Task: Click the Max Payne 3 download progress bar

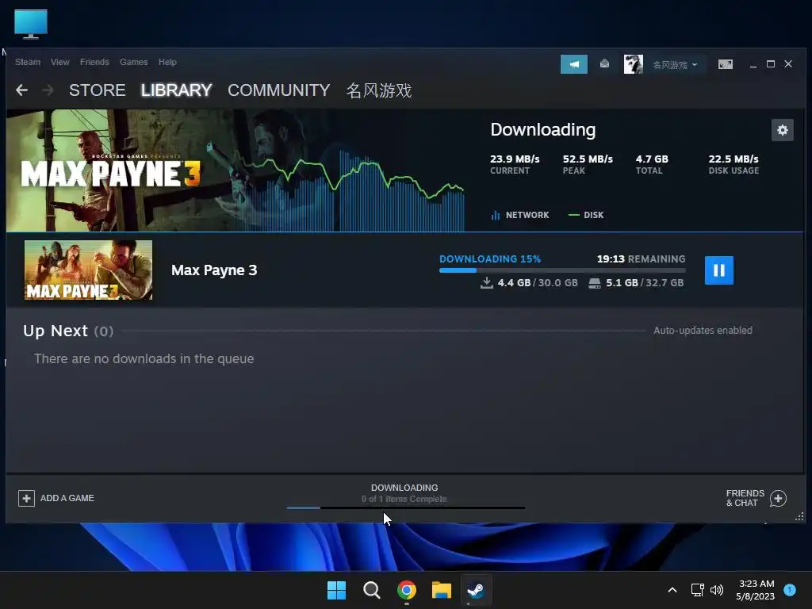Action: (562, 270)
